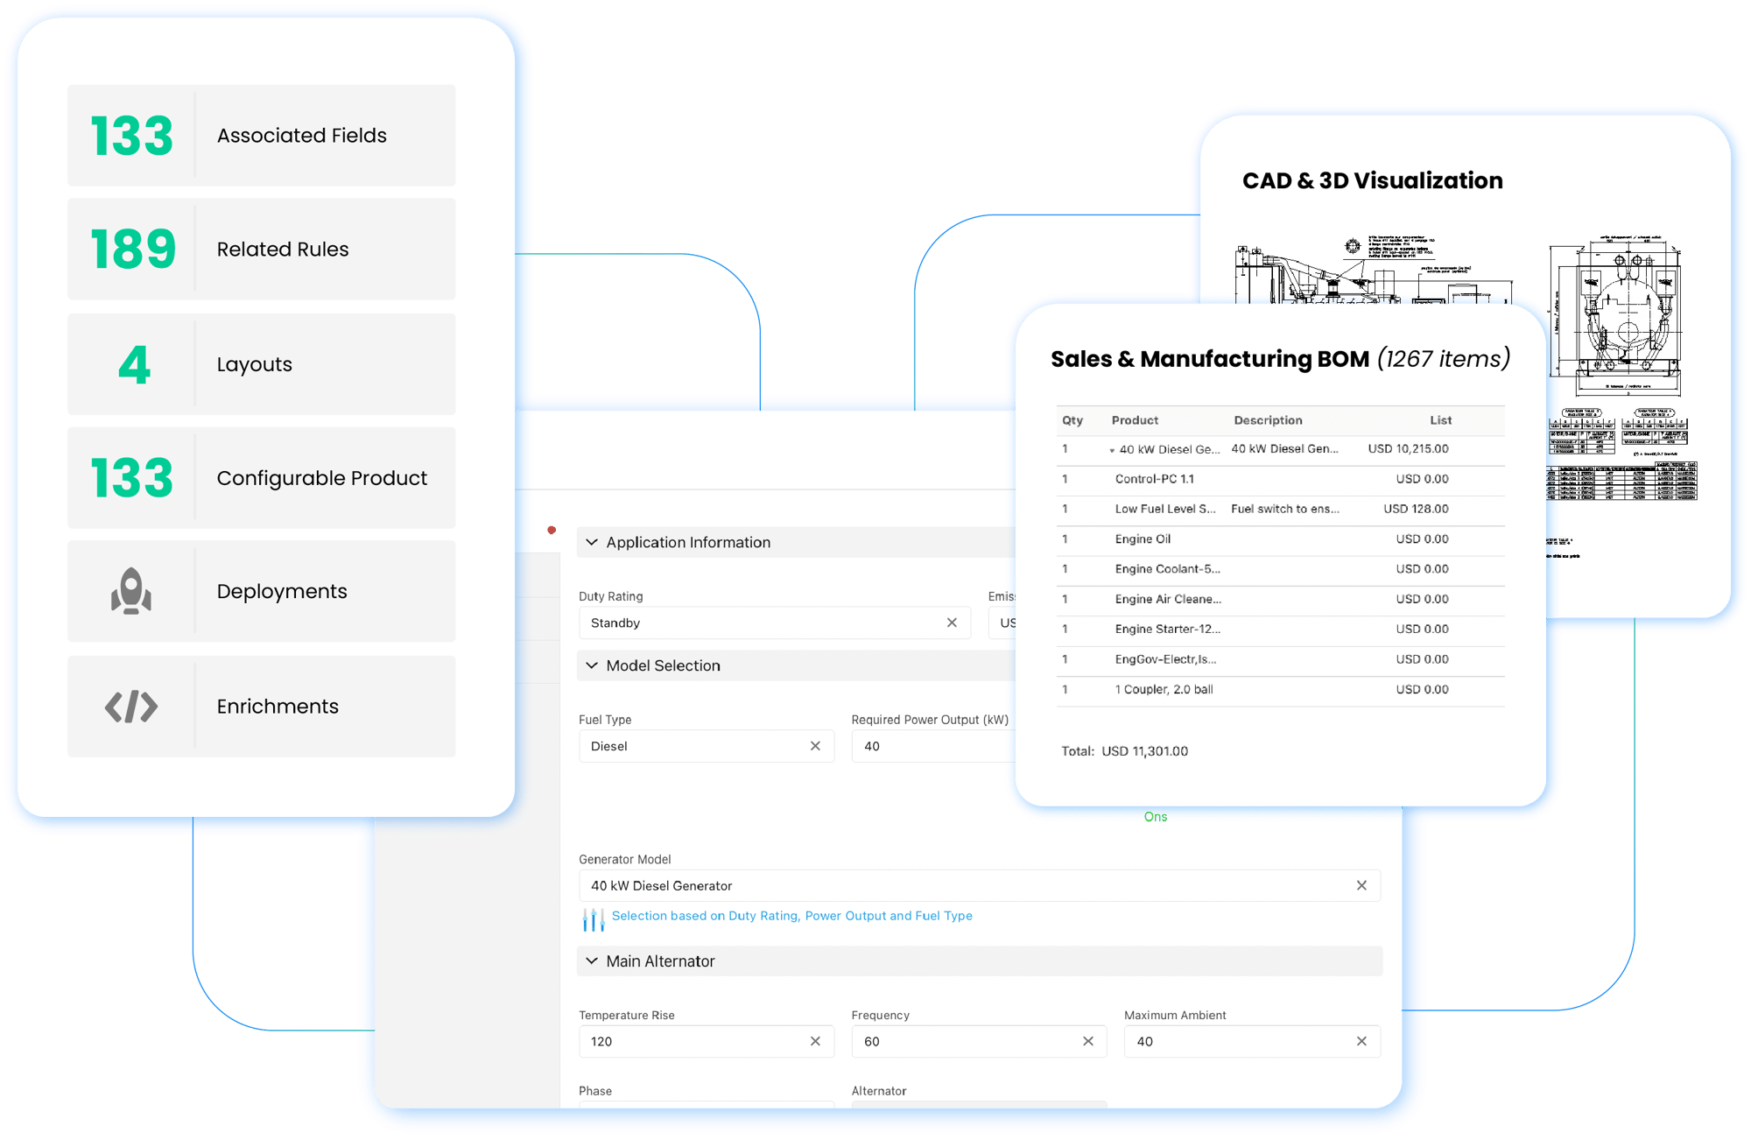Click the Enrichments code bracket icon
Viewport: 1751px width, 1140px height.
click(131, 706)
